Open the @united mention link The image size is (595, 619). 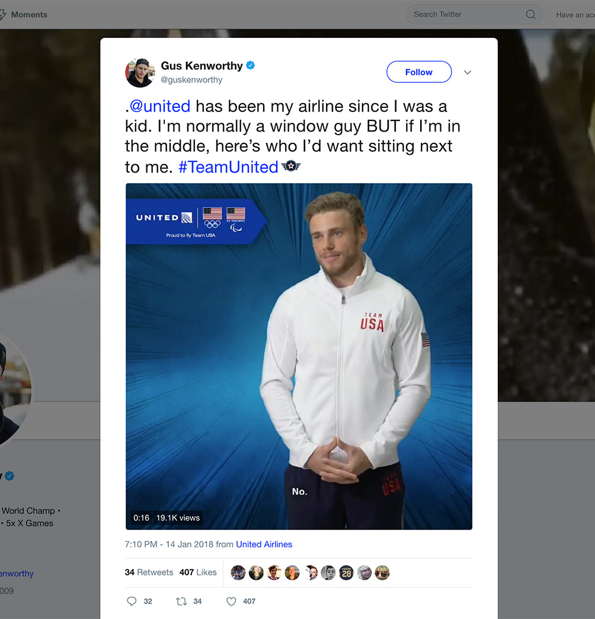159,107
